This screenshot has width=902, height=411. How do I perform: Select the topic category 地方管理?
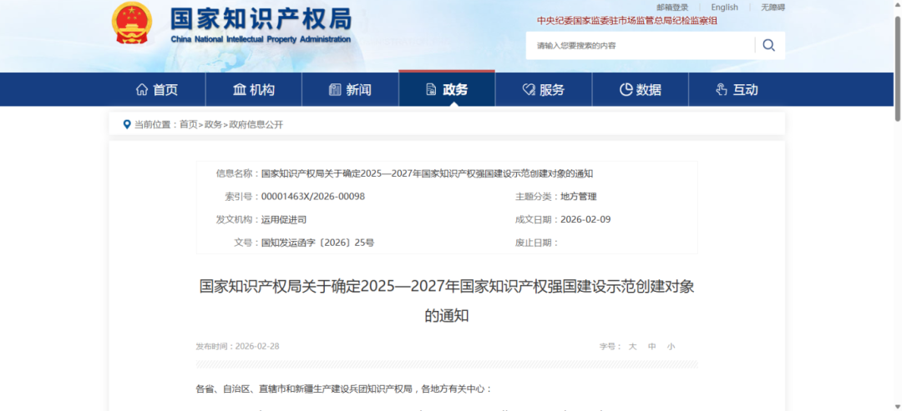click(579, 196)
